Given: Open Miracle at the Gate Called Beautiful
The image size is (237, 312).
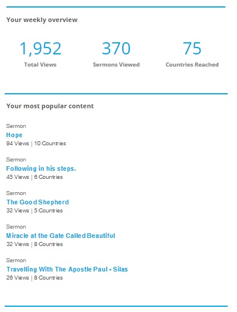Looking at the screenshot, I should [60, 236].
